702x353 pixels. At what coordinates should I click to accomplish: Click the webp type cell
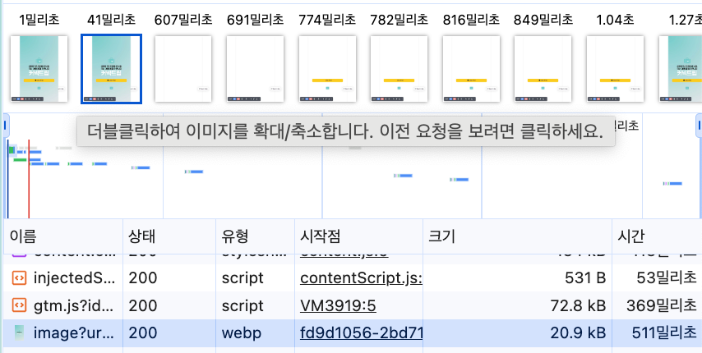click(255, 333)
